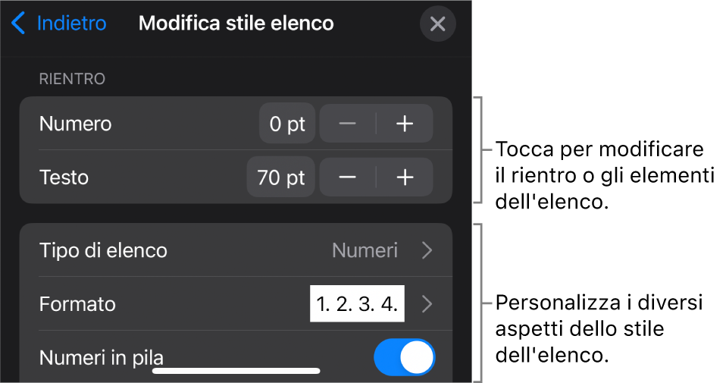Go back via Indietro link
This screenshot has width=726, height=383.
click(71, 24)
